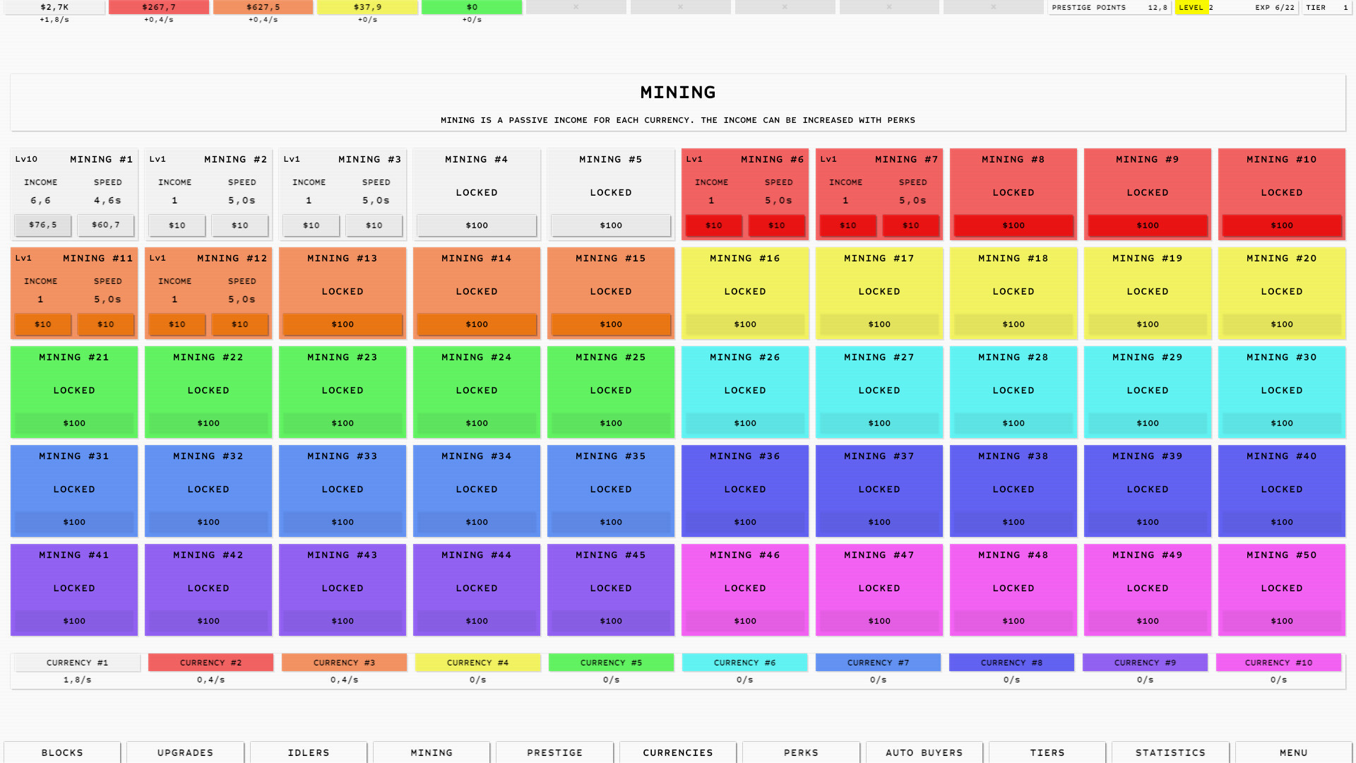Open the AUTO BUYERS panel
Screen dimensions: 1356x763
coord(924,752)
